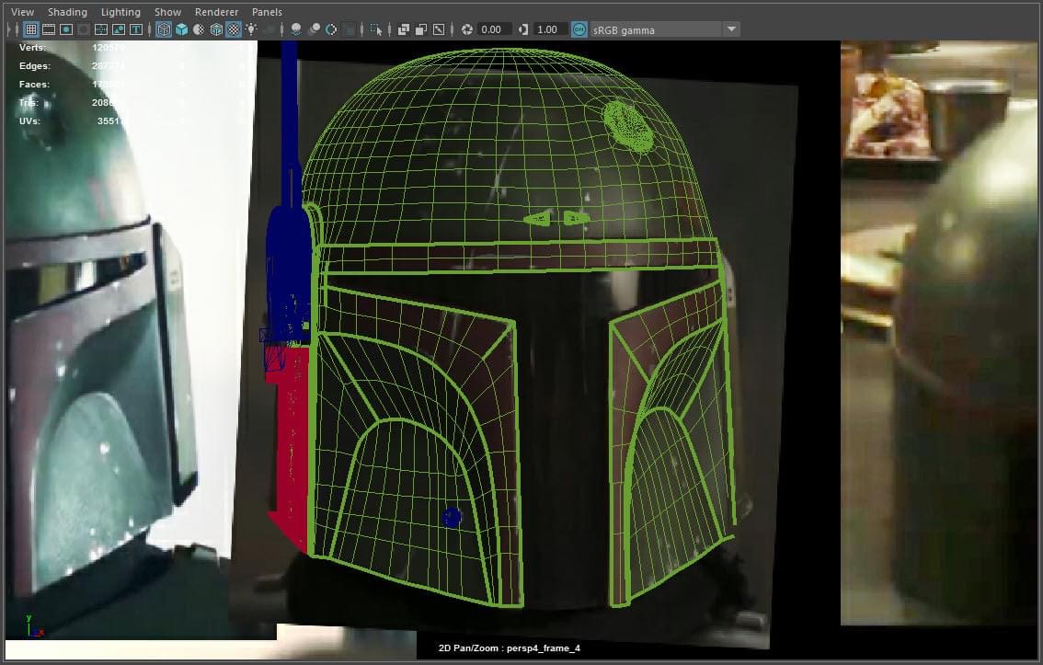Viewport: 1043px width, 665px height.
Task: Click the Panels menu
Action: tap(267, 12)
